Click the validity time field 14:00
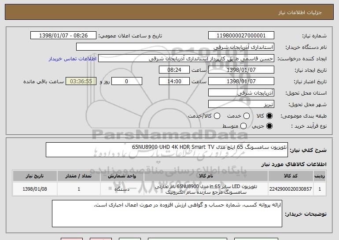Viewport: 339px width, 240px height. (174, 81)
